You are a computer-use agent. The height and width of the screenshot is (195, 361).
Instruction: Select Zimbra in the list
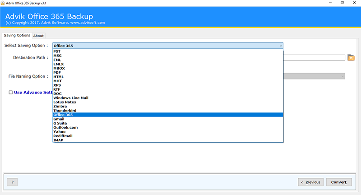(x=168, y=106)
